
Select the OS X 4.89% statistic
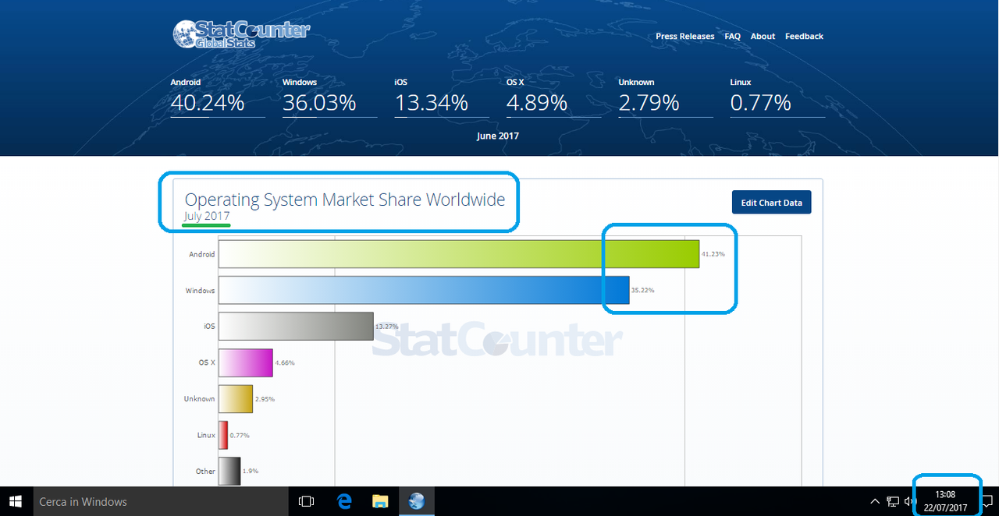553,97
